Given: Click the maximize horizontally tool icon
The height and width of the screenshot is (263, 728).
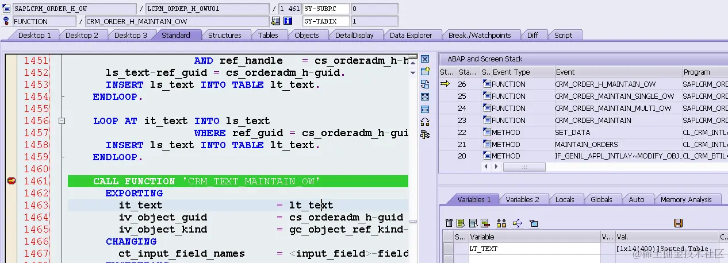Looking at the screenshot, I should coord(425,110).
